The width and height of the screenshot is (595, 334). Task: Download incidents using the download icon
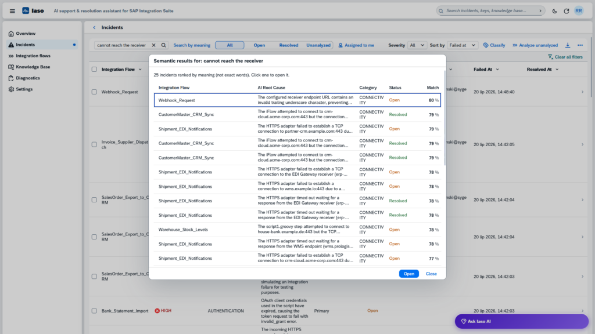pyautogui.click(x=568, y=45)
